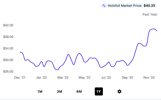Screen dimensions: 161x100
Task: Click the Sep '22 axis label
Action: [x=128, y=78]
